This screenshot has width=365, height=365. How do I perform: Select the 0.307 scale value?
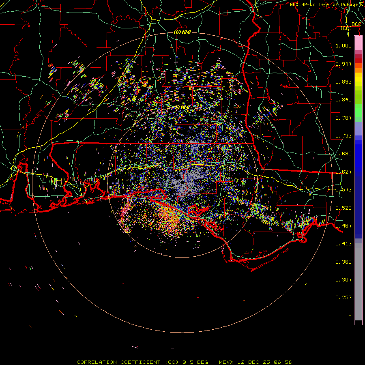click(344, 280)
